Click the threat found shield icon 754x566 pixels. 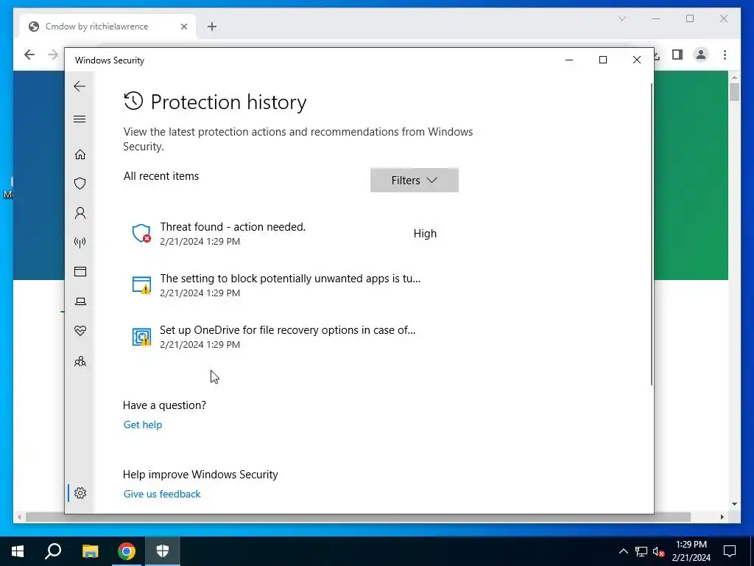click(x=141, y=233)
